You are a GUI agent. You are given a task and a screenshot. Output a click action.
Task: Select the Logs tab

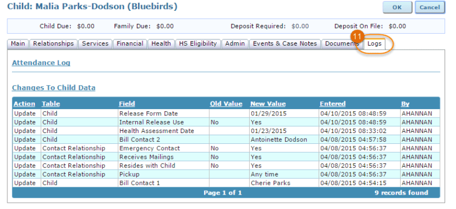374,44
